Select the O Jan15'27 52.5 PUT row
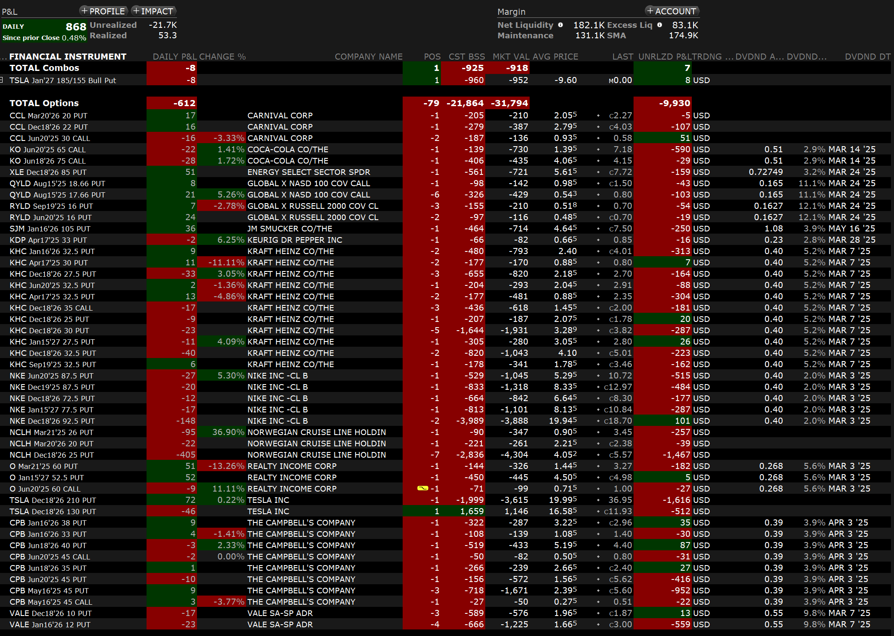This screenshot has height=636, width=894. (x=445, y=477)
